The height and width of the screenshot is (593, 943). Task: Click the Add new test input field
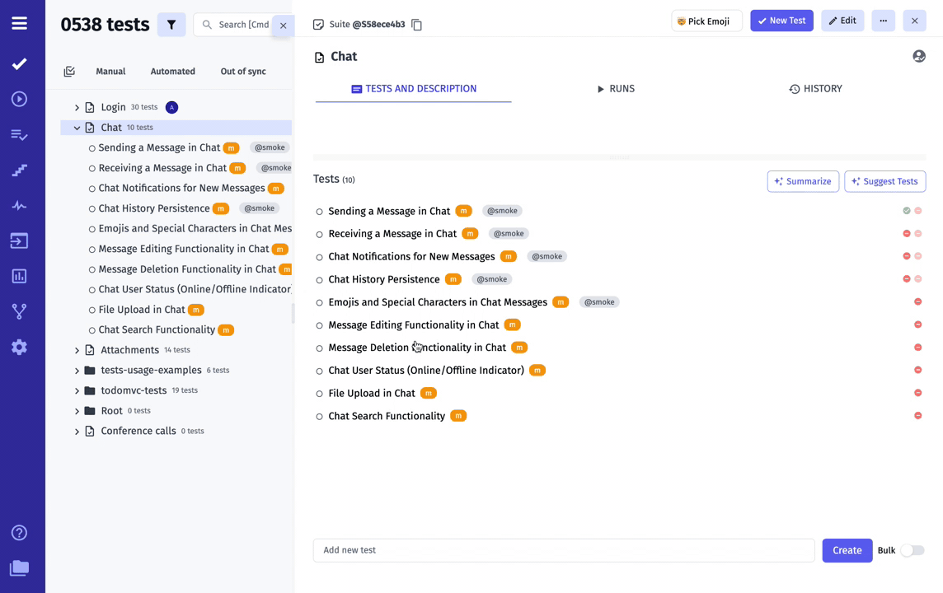pos(564,550)
